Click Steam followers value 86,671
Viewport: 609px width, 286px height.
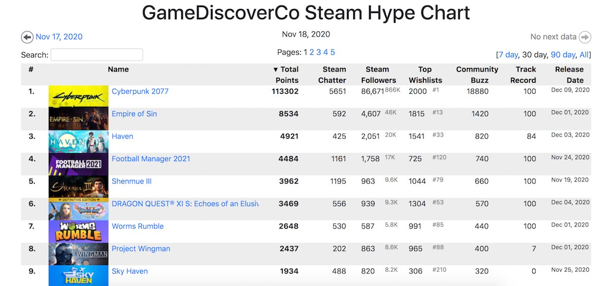373,91
